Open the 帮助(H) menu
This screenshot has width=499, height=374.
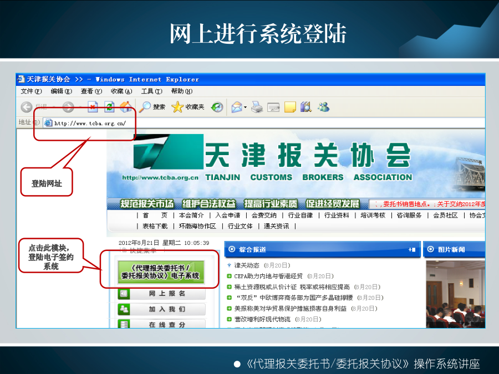pyautogui.click(x=182, y=91)
